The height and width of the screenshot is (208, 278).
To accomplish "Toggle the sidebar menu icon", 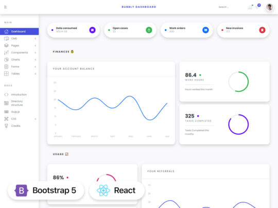I will click(6, 7).
